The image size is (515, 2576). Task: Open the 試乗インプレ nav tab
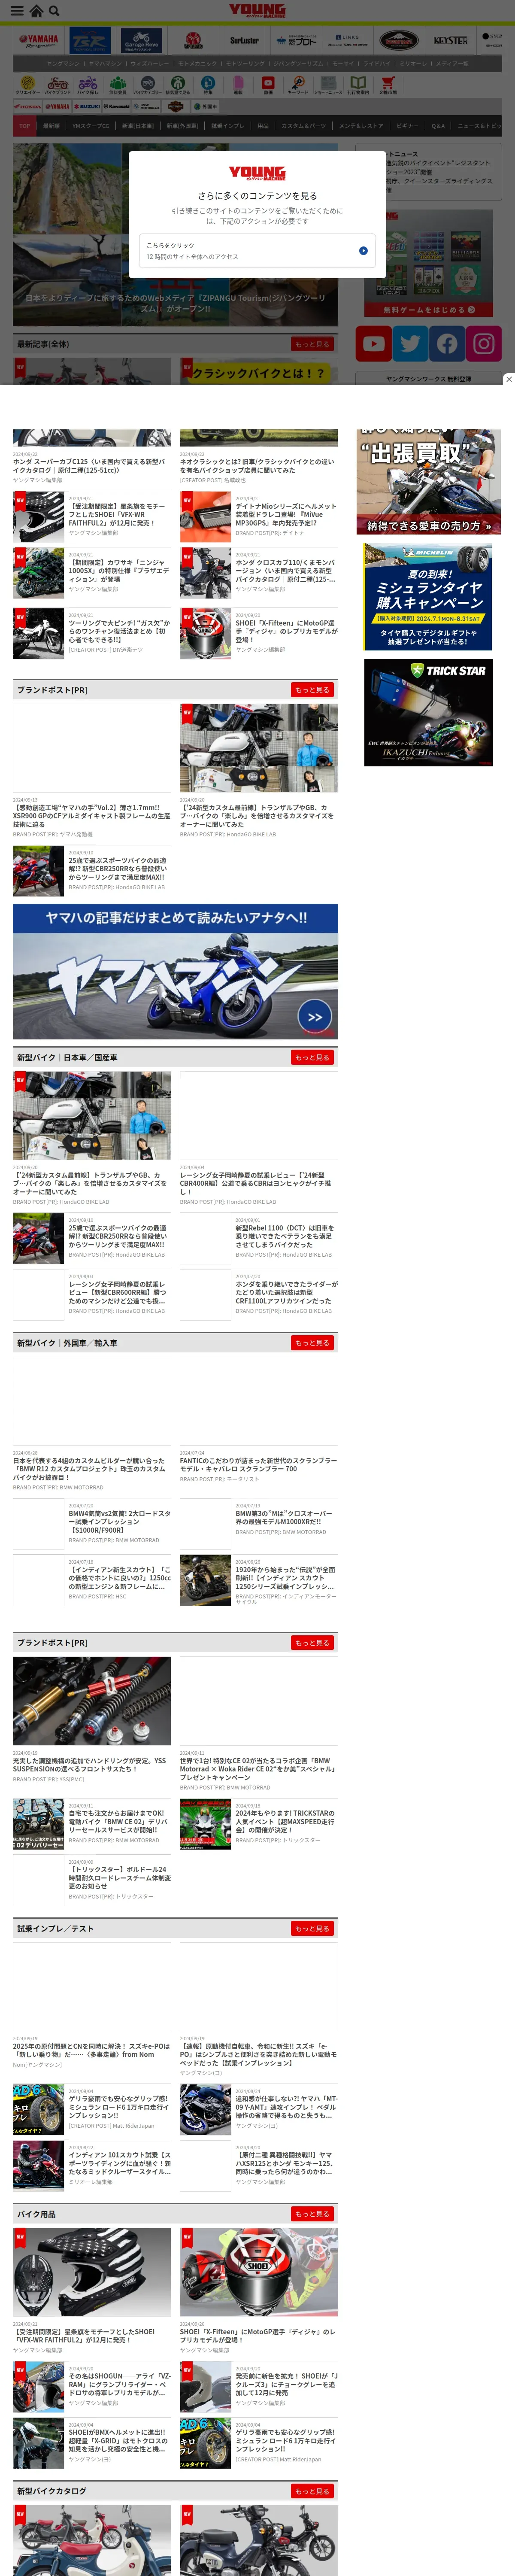[x=228, y=126]
